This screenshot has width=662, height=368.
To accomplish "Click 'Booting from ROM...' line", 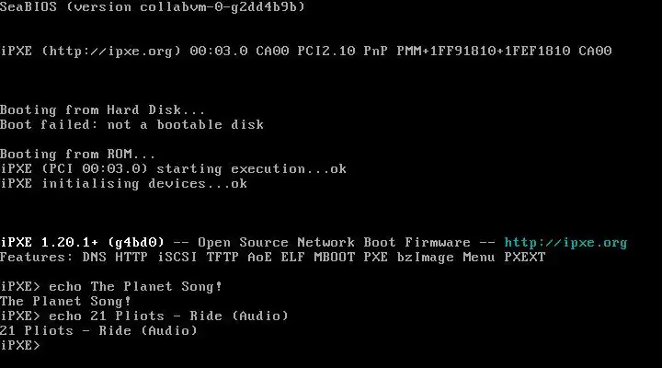I will [x=77, y=154].
